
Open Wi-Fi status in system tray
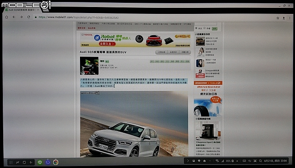217,161
